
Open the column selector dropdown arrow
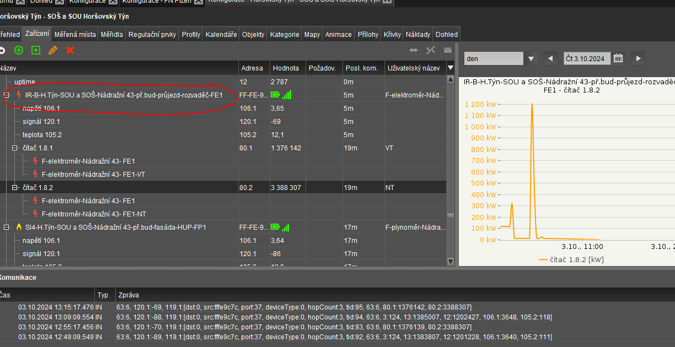(451, 68)
